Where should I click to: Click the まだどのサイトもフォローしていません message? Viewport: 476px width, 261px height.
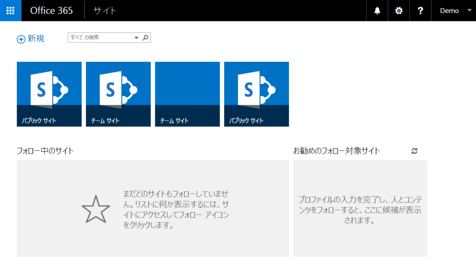point(176,209)
